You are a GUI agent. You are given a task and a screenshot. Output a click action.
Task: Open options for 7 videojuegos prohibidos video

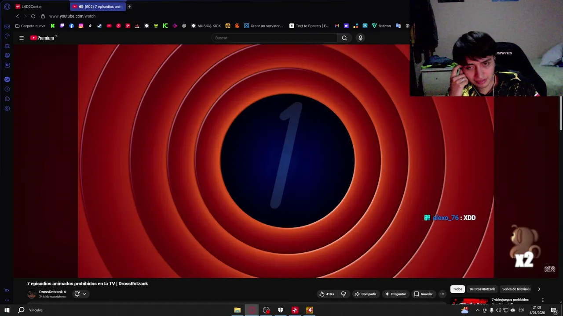click(543, 300)
